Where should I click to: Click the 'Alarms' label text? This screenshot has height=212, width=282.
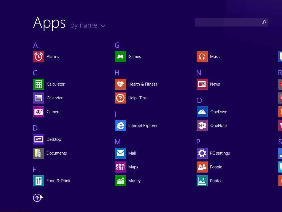pyautogui.click(x=53, y=57)
